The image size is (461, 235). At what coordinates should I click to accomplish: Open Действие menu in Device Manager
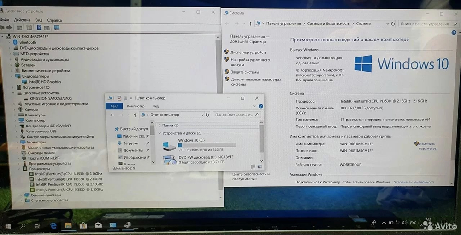22,20
